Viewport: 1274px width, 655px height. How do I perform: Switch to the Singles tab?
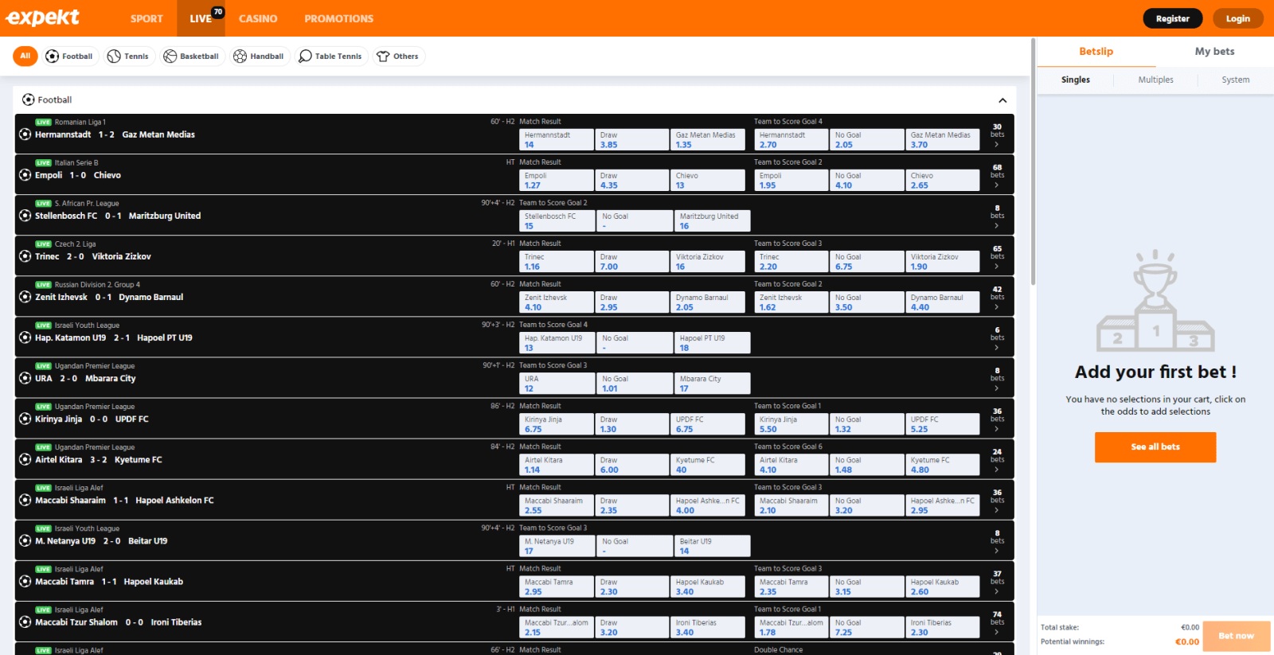click(x=1076, y=80)
